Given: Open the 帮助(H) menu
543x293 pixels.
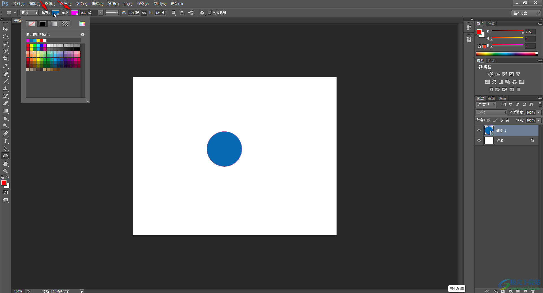Looking at the screenshot, I should tap(177, 4).
